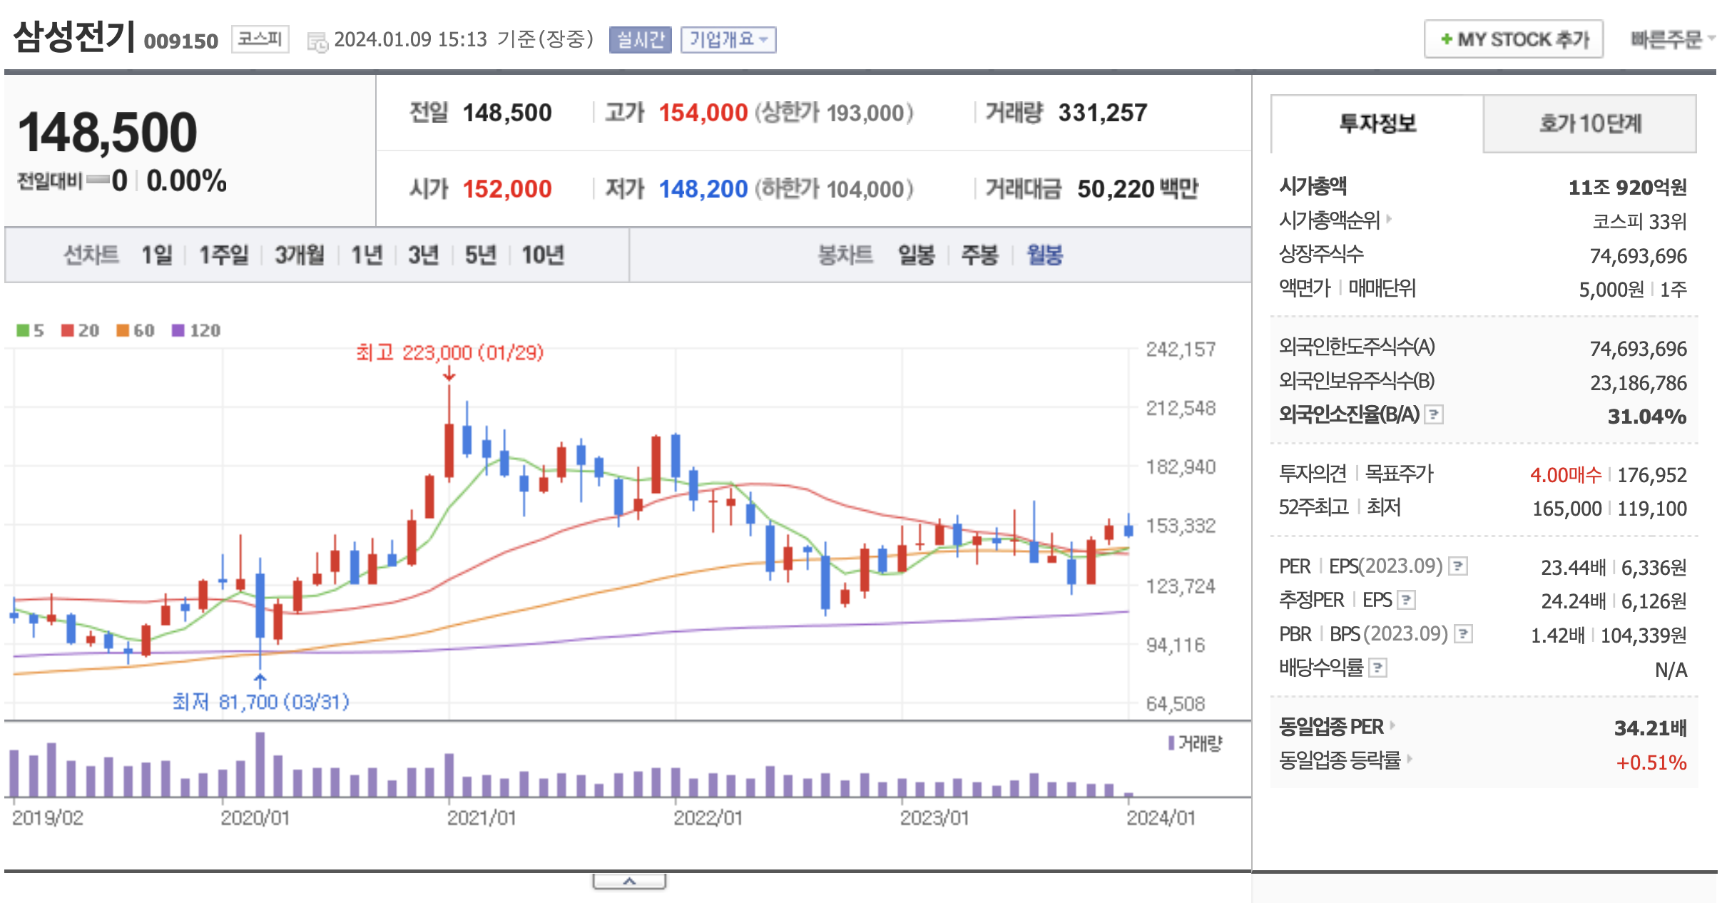Screen dimensions: 1722x903
Task: Select the 일봉 candlestick chart option
Action: point(916,255)
